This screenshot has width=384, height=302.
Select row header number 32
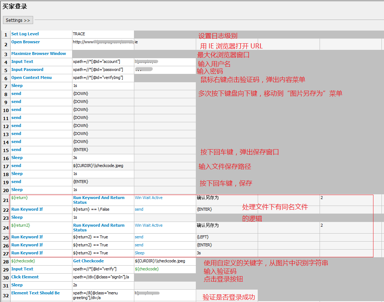6,296
